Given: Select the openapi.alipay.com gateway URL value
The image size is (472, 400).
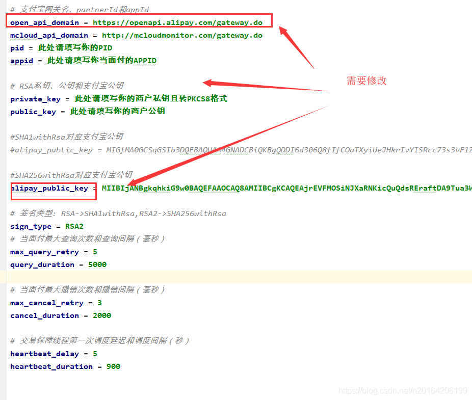Looking at the screenshot, I should (177, 23).
